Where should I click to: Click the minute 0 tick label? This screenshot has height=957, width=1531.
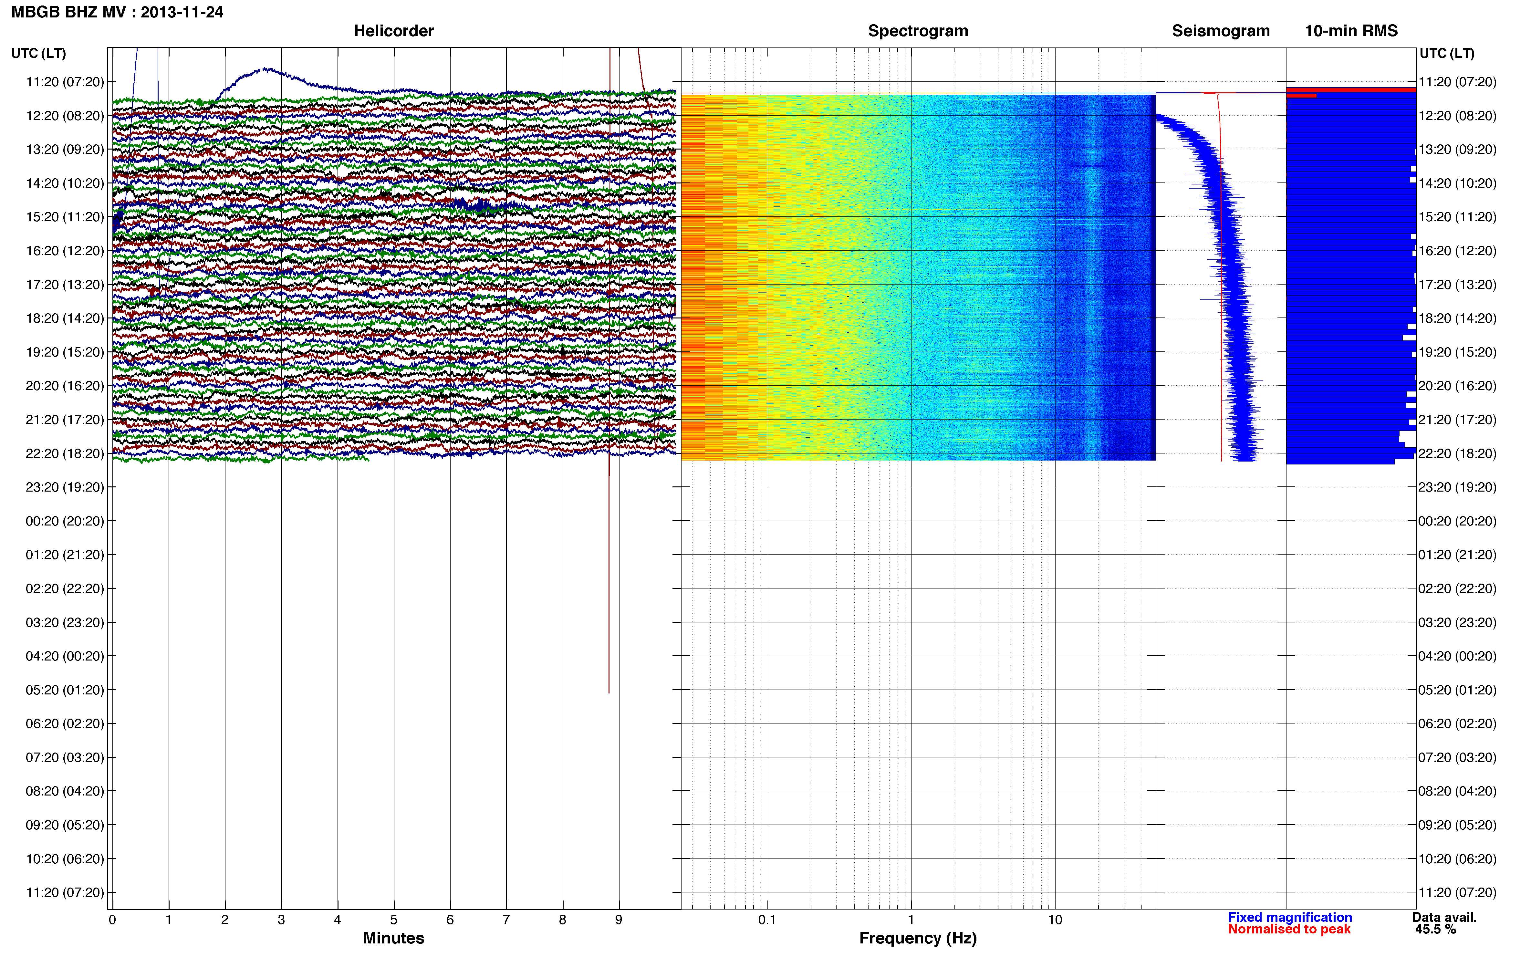tap(112, 920)
